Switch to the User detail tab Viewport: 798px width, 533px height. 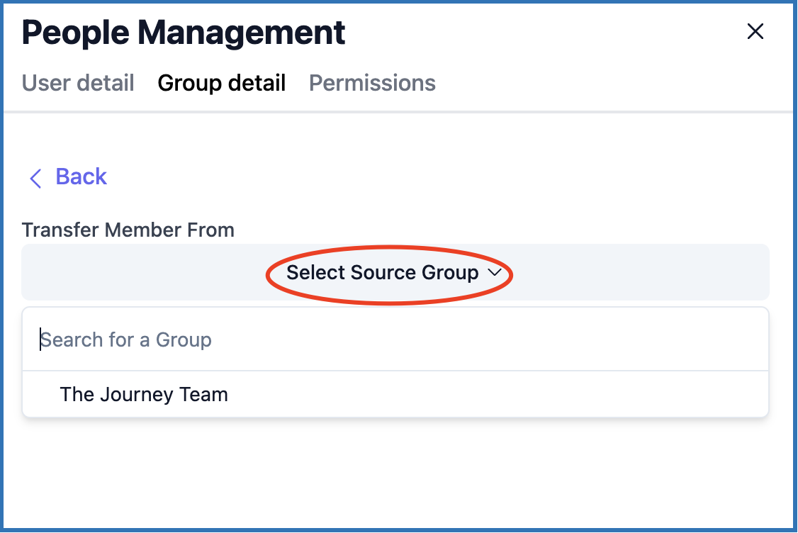78,83
